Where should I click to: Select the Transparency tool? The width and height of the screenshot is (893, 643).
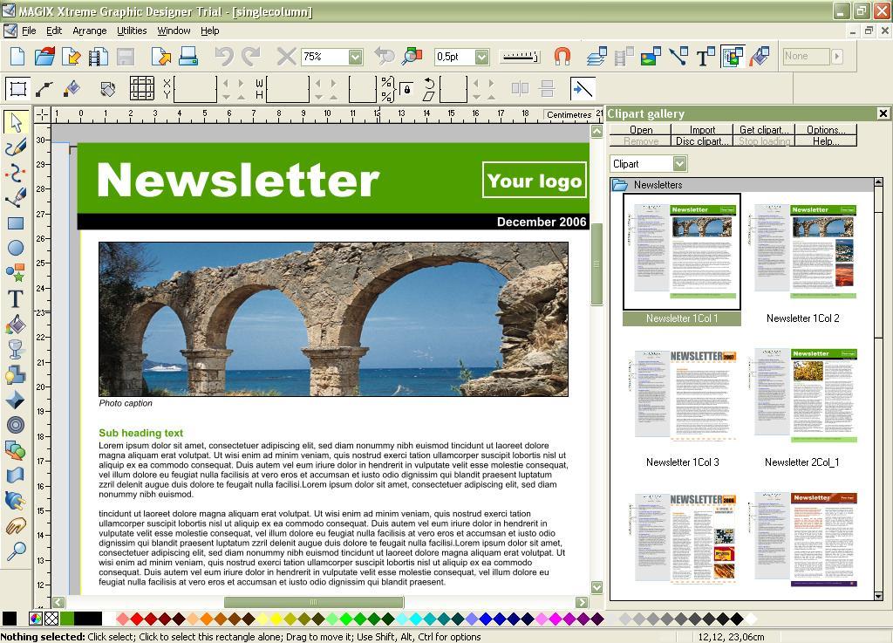(x=15, y=349)
